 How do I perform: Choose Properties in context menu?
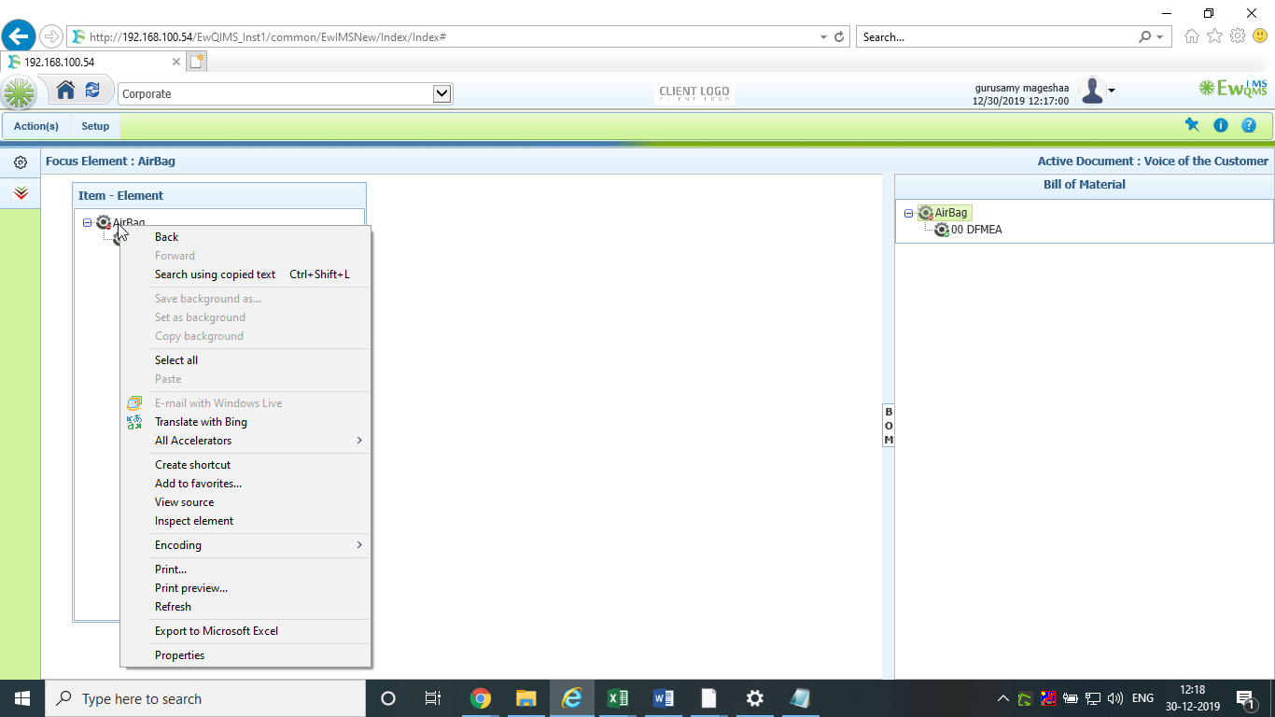tap(245, 655)
